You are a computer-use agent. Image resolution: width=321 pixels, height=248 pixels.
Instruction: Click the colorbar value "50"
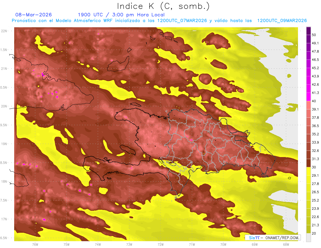coord(314,35)
